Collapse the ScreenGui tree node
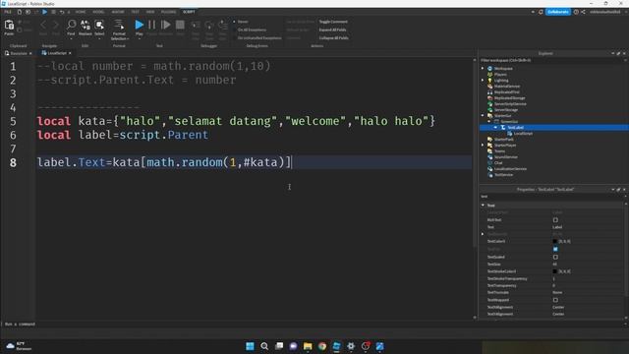The width and height of the screenshot is (629, 354). click(489, 122)
